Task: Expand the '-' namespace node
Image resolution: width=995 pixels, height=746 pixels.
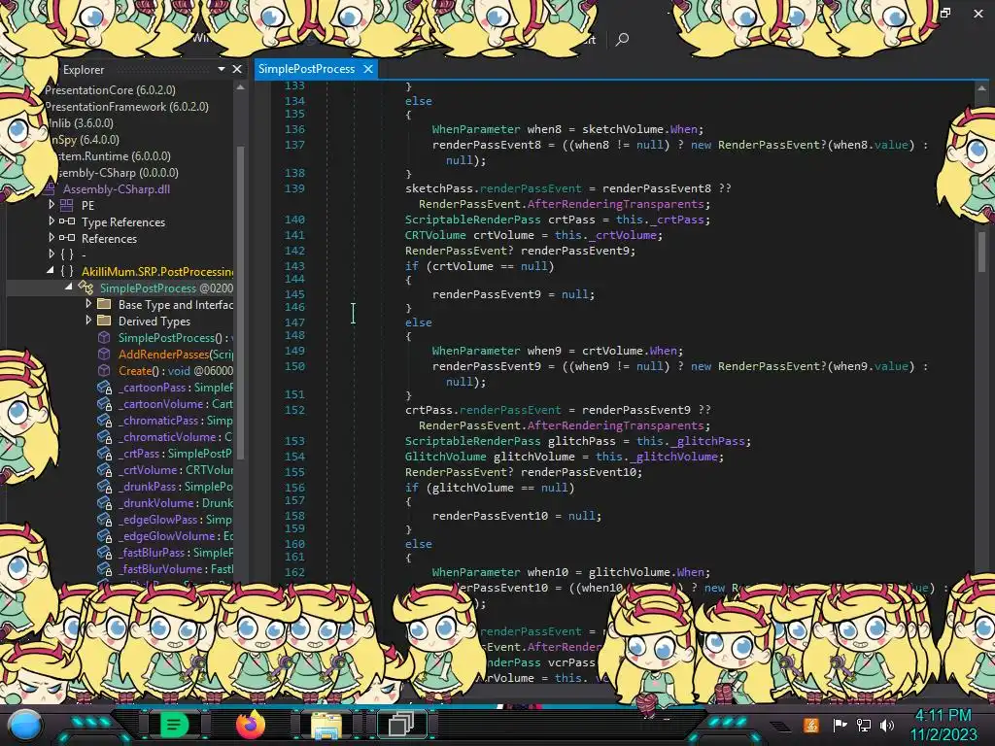Action: [x=51, y=254]
